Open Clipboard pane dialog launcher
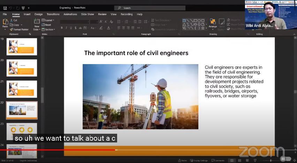The height and width of the screenshot is (163, 297). [x=30, y=34]
